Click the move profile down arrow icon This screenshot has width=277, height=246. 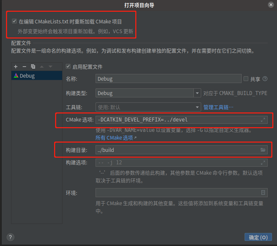click(51, 67)
